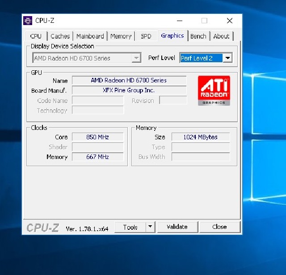The height and width of the screenshot is (275, 286).
Task: Click the Board Manuf. label
Action: tap(49, 90)
